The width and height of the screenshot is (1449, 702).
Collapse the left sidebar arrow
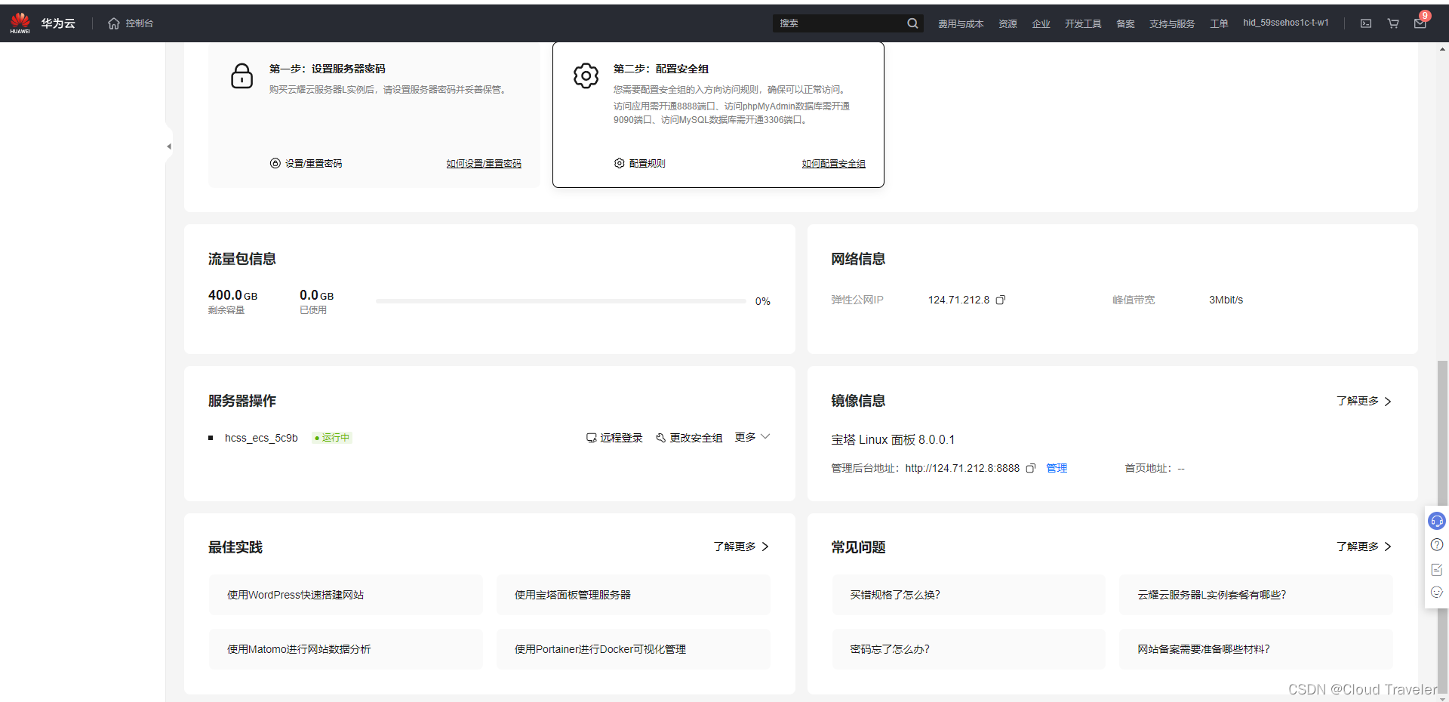pyautogui.click(x=169, y=146)
